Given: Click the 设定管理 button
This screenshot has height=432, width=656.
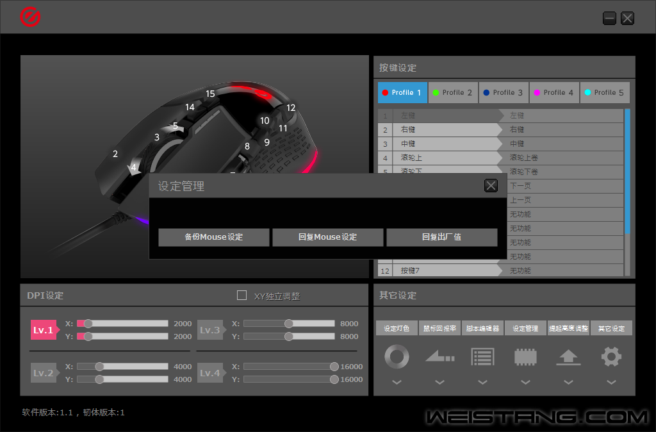Looking at the screenshot, I should click(x=525, y=328).
